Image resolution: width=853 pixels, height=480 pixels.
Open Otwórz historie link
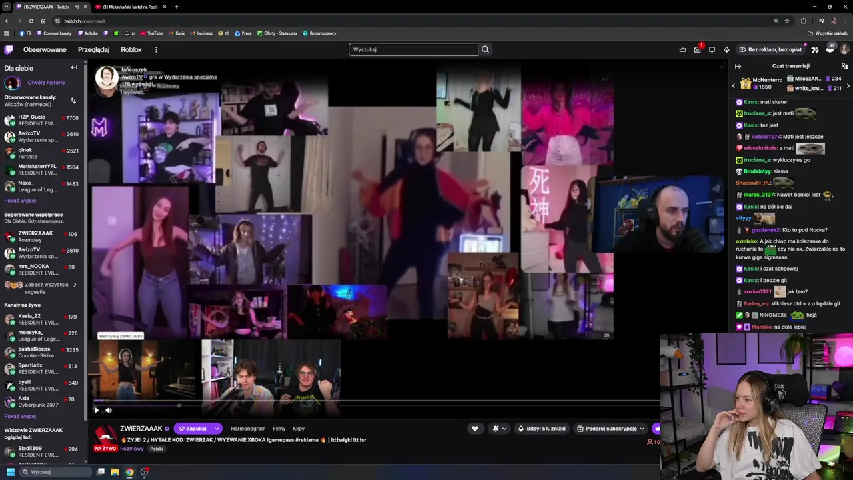point(46,83)
